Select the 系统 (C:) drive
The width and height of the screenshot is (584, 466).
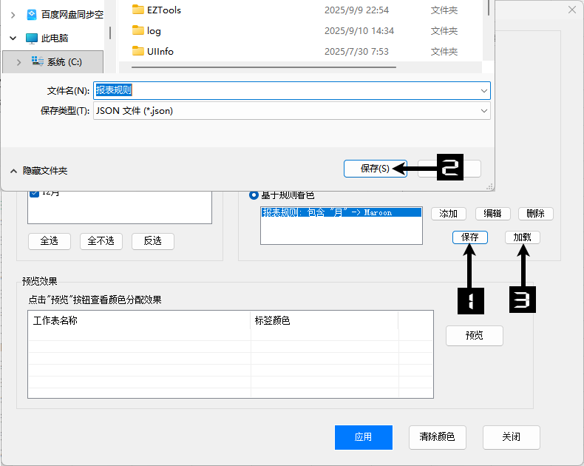64,62
